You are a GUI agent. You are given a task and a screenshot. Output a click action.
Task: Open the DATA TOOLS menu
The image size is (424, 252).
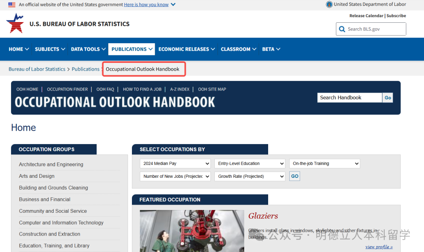tap(88, 49)
